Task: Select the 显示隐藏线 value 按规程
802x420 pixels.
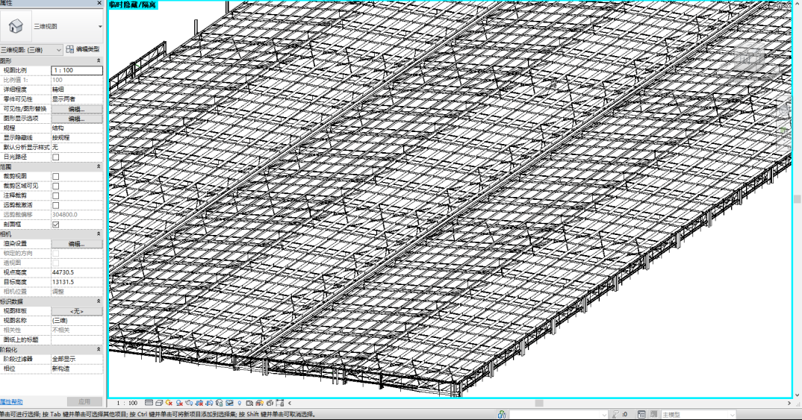Action: [77, 137]
